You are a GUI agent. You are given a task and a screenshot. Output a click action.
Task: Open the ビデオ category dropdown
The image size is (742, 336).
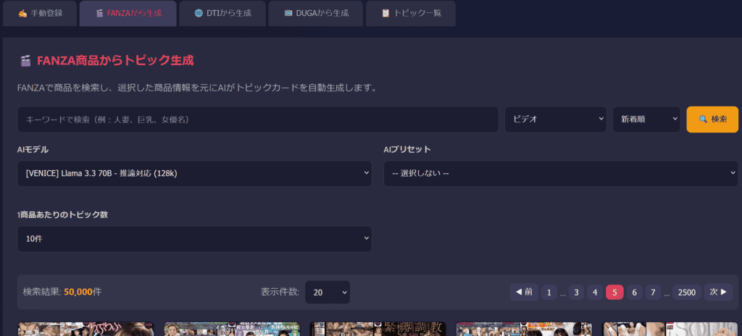click(556, 119)
